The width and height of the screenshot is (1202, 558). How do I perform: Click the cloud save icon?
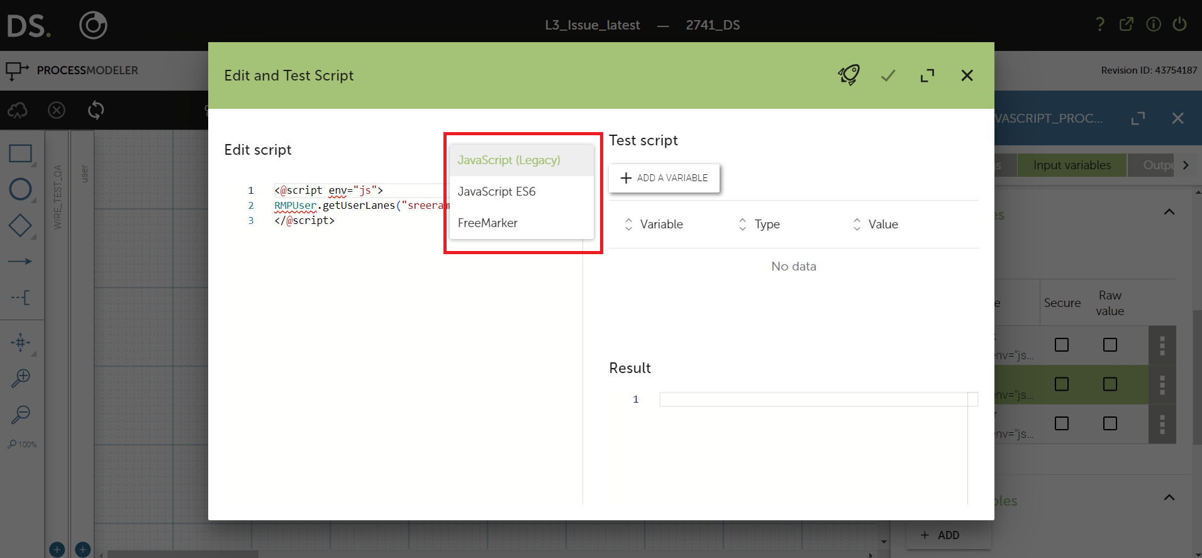pos(18,111)
